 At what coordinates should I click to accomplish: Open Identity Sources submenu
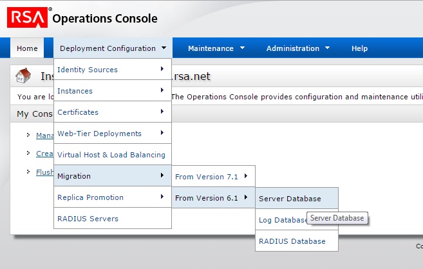pos(112,70)
